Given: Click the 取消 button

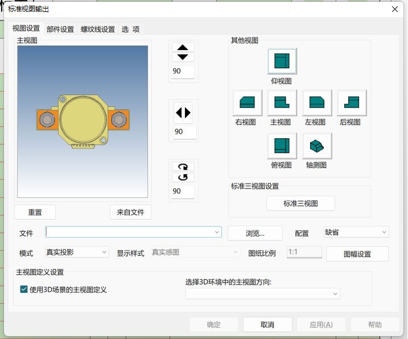Looking at the screenshot, I should point(267,324).
